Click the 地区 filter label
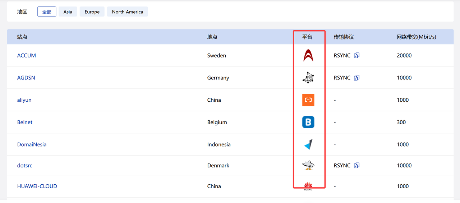This screenshot has width=460, height=203. click(x=22, y=12)
